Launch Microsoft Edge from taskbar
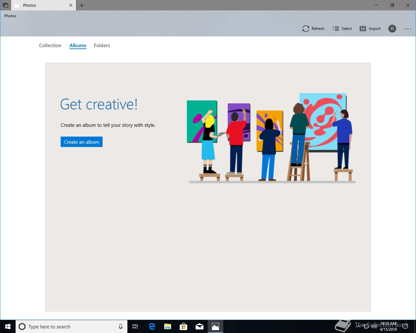 pos(152,326)
